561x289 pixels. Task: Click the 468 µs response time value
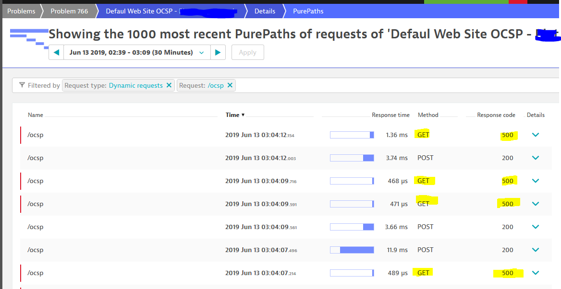point(398,181)
